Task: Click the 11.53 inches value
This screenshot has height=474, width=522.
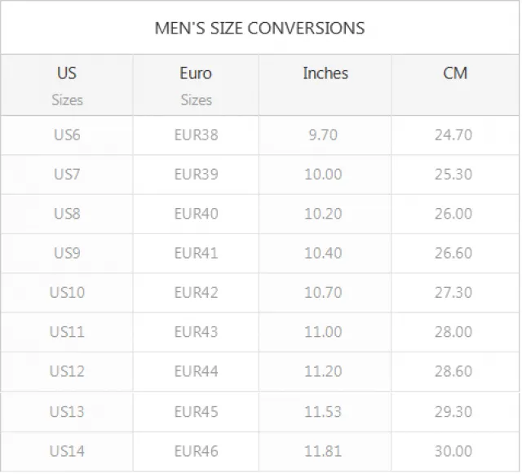Action: click(323, 412)
